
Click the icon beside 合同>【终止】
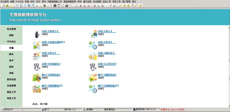click(37, 56)
